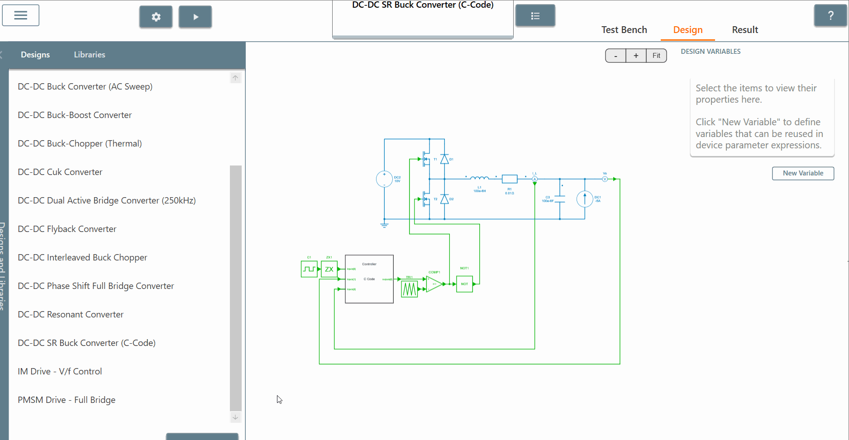
Task: Open DC-DC Cuk Converter design
Action: [x=60, y=172]
